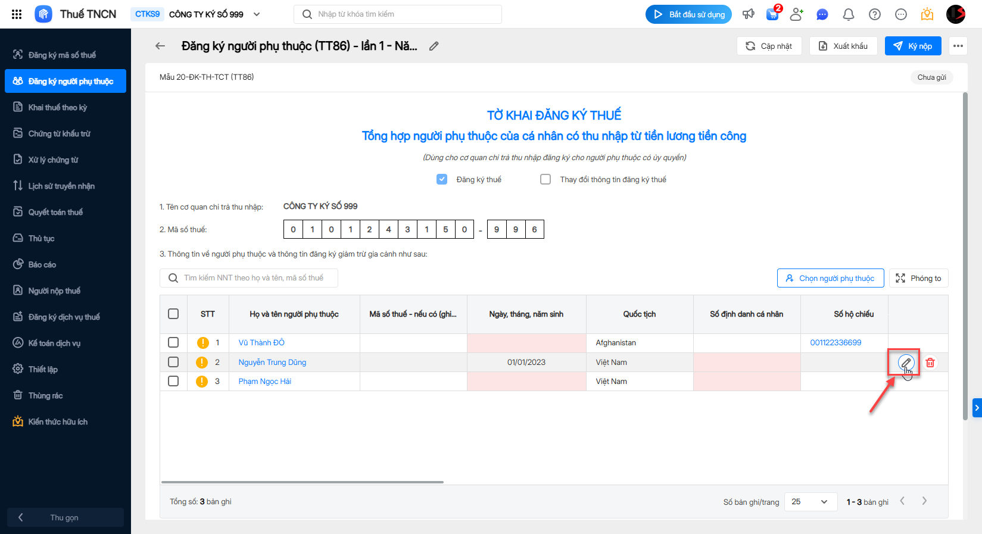Image resolution: width=982 pixels, height=534 pixels.
Task: Select the checkbox for Vũ Thành ĐÔ
Action: point(173,342)
